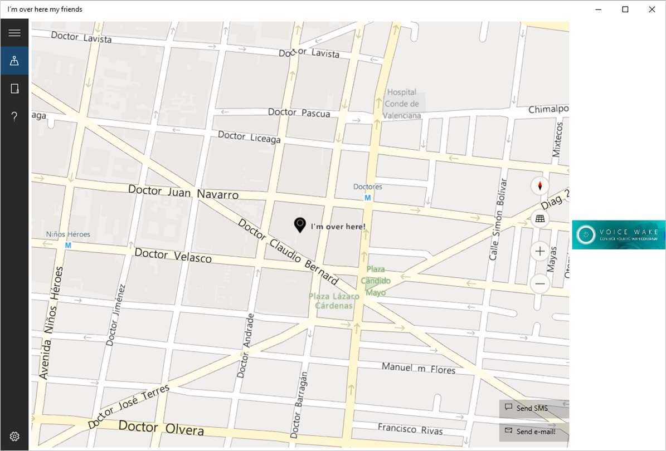The image size is (666, 451).
Task: Click the Plaza Cándido Mayo label
Action: coord(376,281)
